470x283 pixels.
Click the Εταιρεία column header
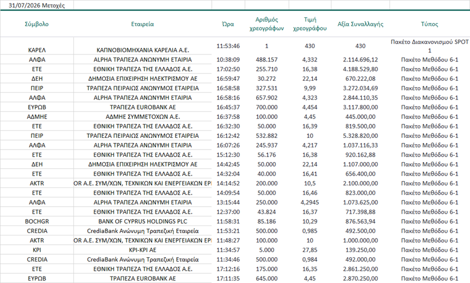(143, 24)
